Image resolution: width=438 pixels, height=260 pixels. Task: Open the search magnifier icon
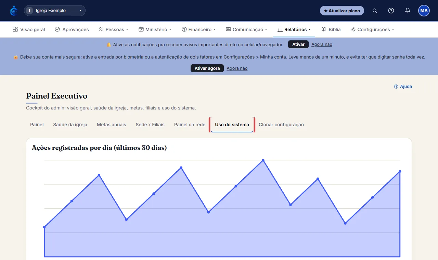(375, 11)
